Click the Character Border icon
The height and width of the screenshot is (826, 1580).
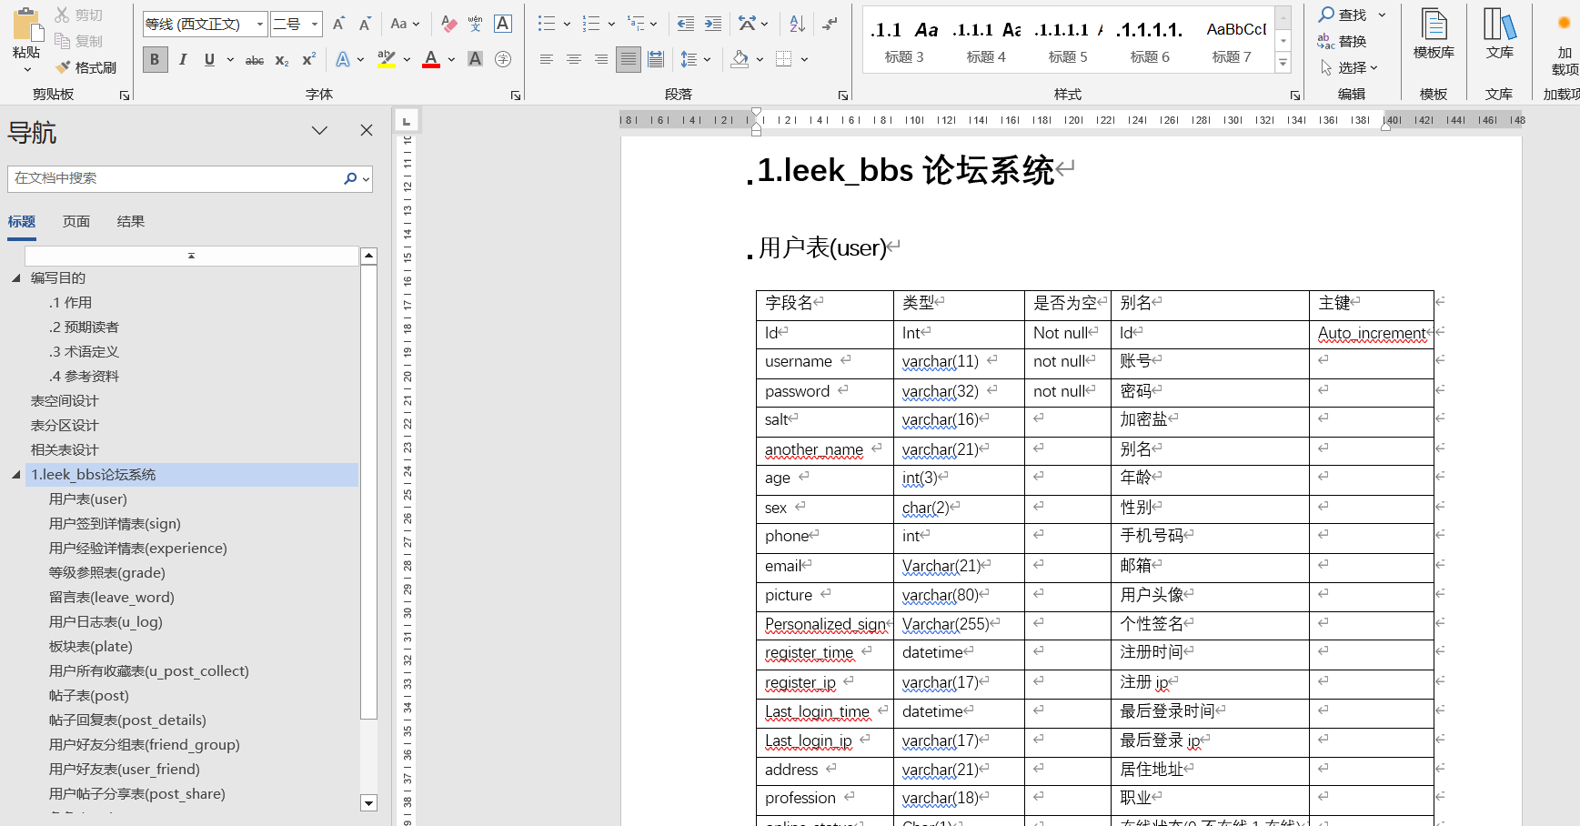click(x=503, y=25)
